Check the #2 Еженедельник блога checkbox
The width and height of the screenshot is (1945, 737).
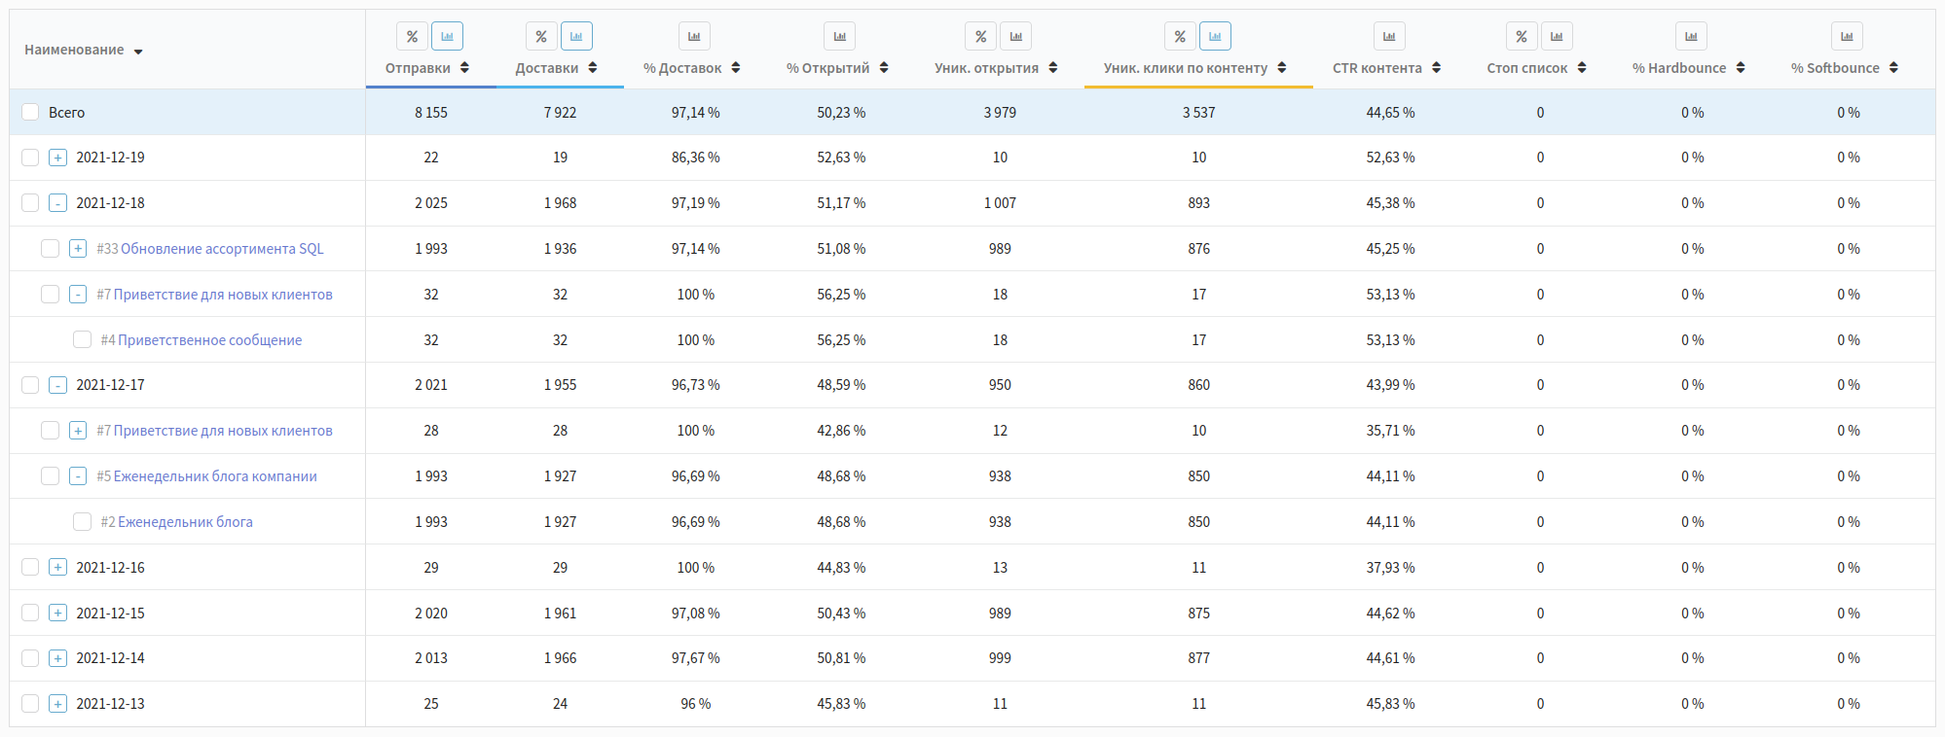coord(82,522)
